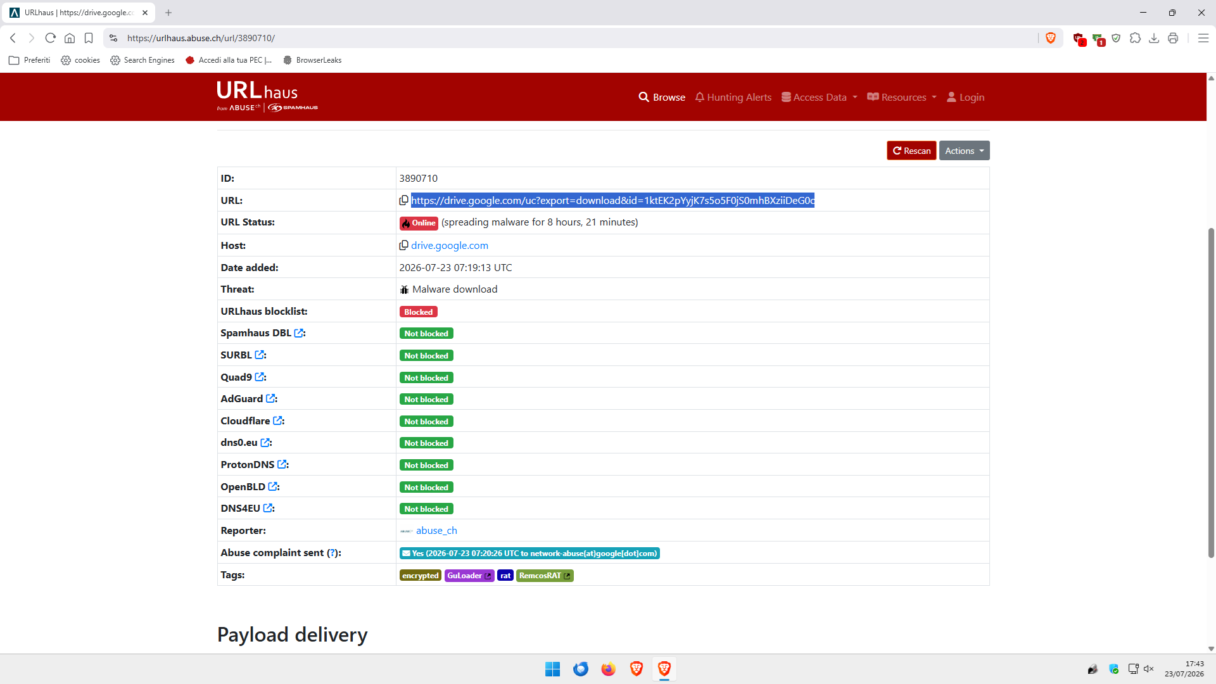1216x684 pixels.
Task: Click the URLhaus logo in the header
Action: (x=267, y=96)
